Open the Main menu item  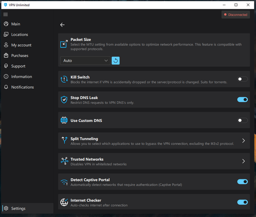click(28, 24)
